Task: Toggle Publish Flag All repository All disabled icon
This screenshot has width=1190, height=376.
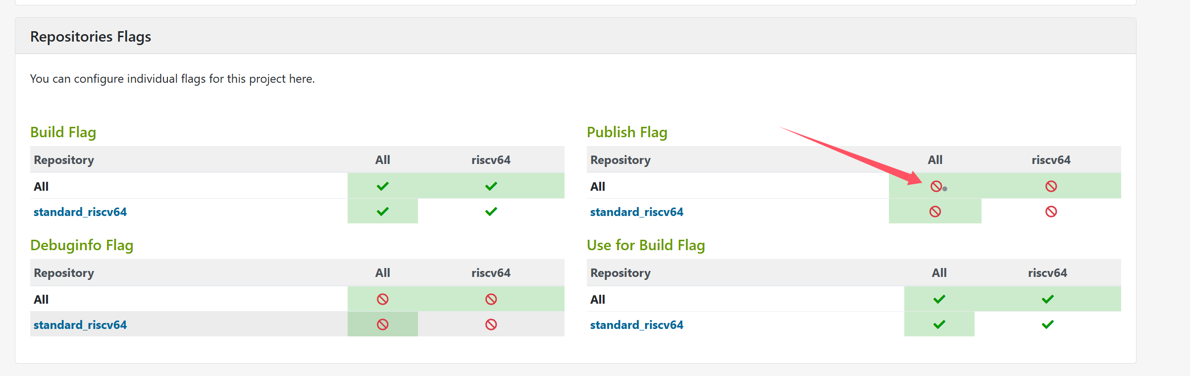Action: point(935,186)
